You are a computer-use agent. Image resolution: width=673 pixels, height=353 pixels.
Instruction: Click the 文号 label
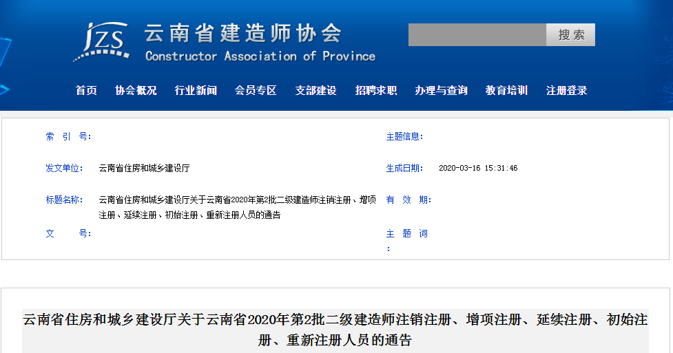pyautogui.click(x=68, y=233)
